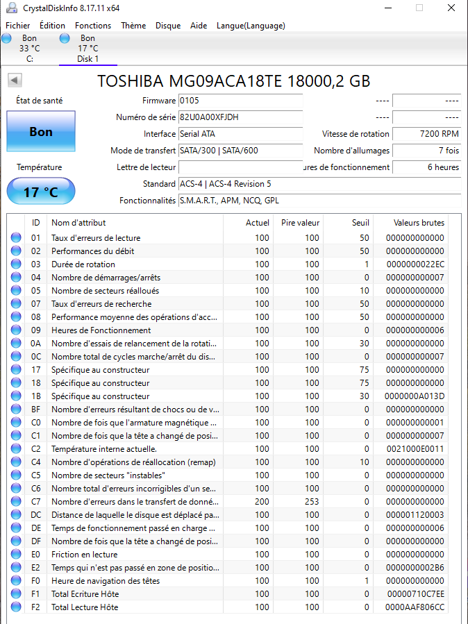
Task: Switch to the Disk 1 tab
Action: [88, 49]
